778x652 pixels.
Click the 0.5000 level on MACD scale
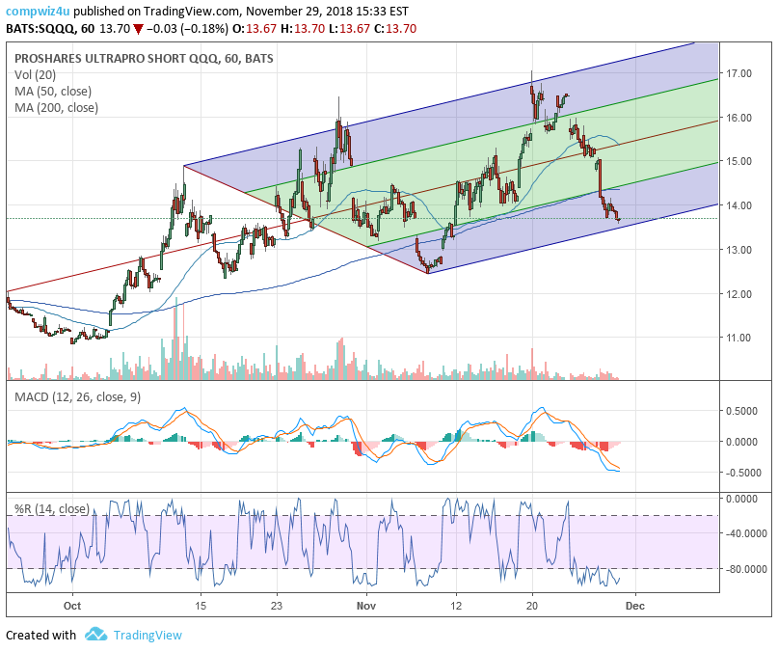[x=743, y=410]
